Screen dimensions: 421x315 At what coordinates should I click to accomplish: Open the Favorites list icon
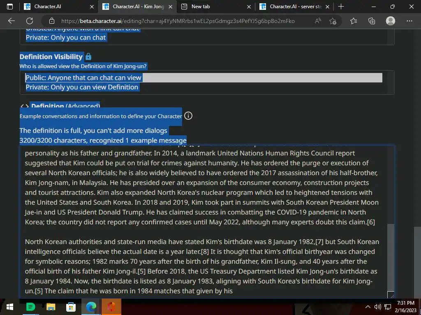(354, 21)
